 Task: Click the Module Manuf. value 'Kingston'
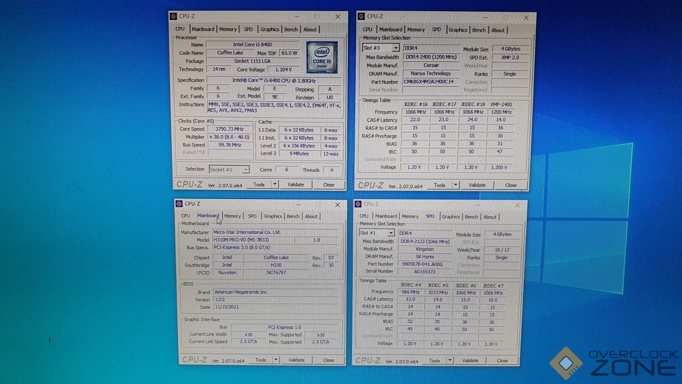pos(425,249)
